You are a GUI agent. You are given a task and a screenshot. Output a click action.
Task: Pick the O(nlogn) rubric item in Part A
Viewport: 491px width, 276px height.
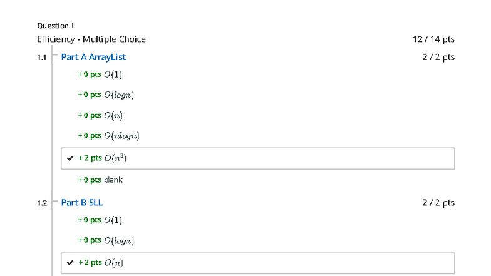click(x=108, y=136)
